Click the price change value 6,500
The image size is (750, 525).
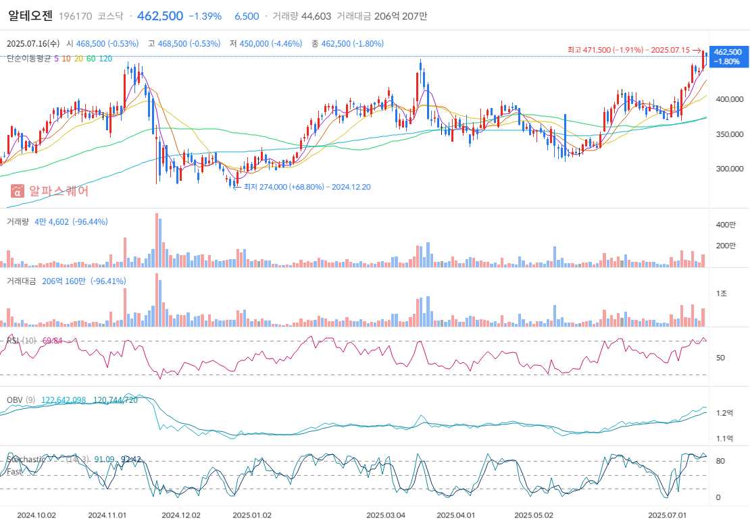(247, 16)
